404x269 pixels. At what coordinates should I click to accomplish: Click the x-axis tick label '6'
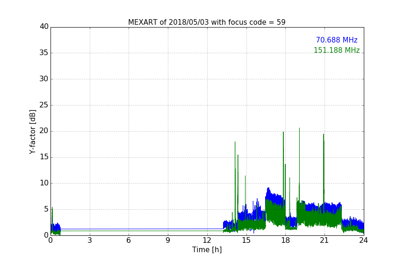tap(129, 241)
